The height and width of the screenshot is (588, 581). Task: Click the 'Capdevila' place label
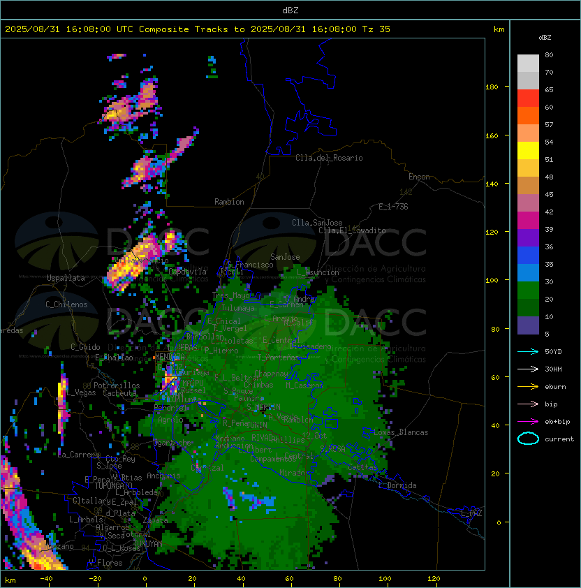188,272
